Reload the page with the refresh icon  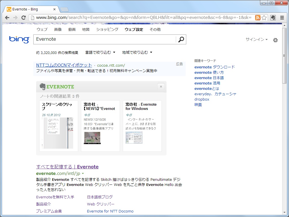pyautogui.click(x=23, y=18)
